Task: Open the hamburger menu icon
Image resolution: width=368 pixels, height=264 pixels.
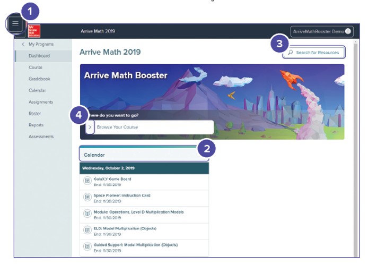Action: pyautogui.click(x=15, y=23)
